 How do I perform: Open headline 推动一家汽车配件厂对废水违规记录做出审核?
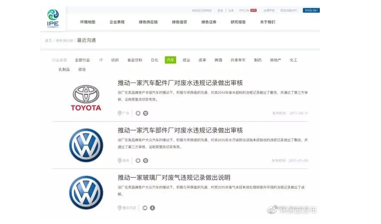pyautogui.click(x=180, y=83)
